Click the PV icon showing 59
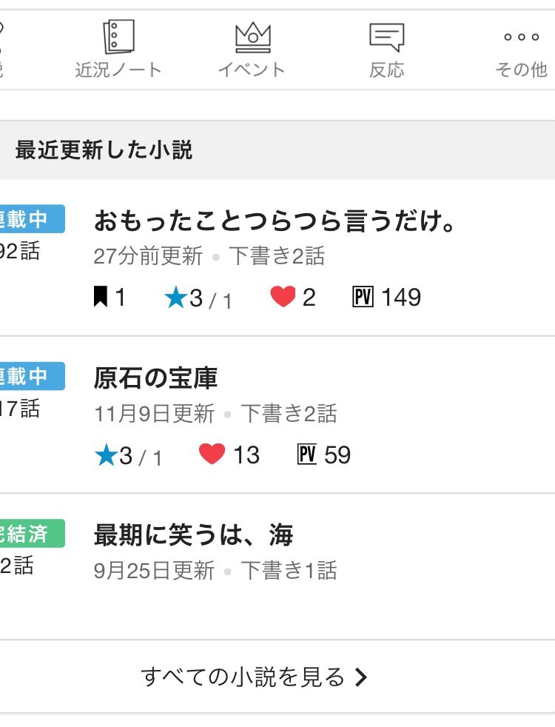This screenshot has height=727, width=555. [307, 455]
